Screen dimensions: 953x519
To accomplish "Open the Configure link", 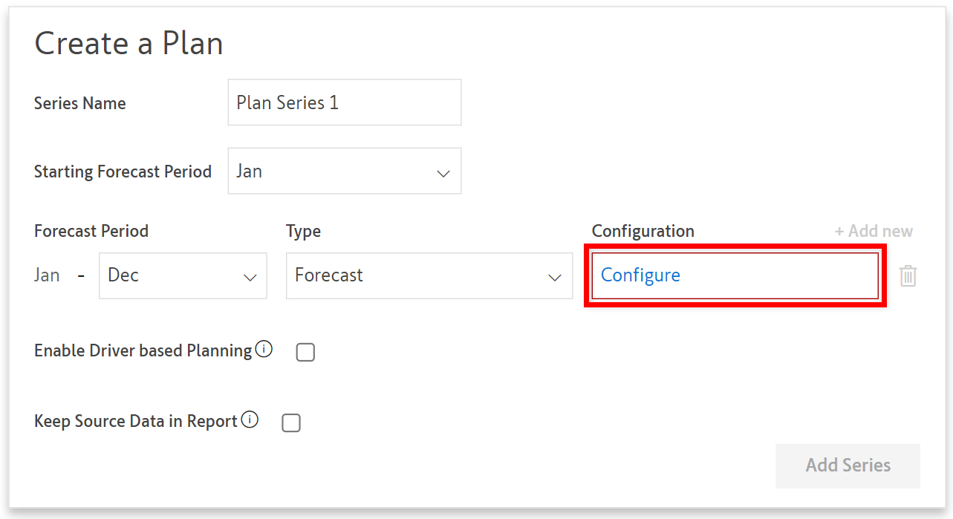I will pyautogui.click(x=640, y=275).
